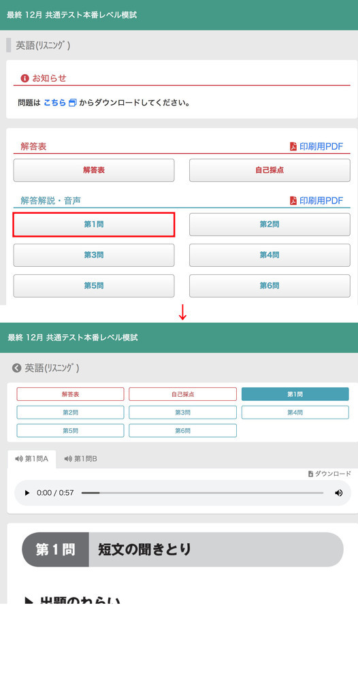Select the large 第1問 button
Image resolution: width=358 pixels, height=680 pixels.
[94, 225]
